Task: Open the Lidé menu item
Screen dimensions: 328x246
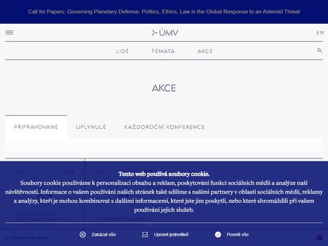Action: coord(122,51)
